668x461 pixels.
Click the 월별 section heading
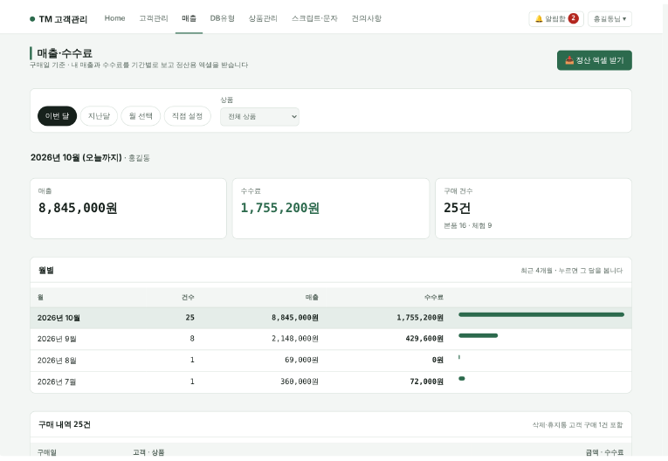click(x=46, y=270)
